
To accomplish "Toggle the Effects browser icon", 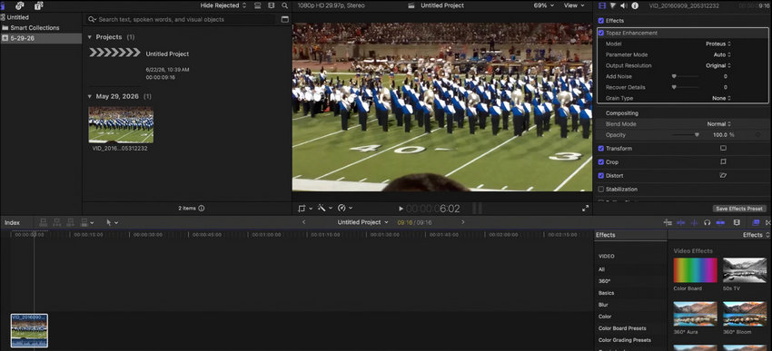I will (x=757, y=222).
